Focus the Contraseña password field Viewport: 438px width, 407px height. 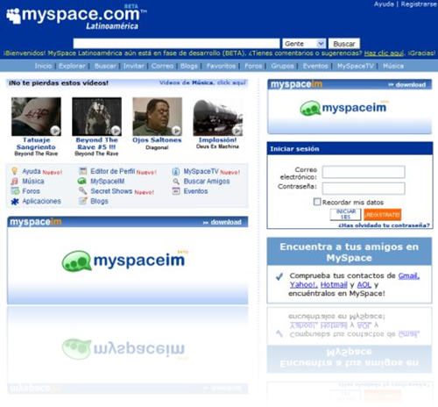[x=364, y=189]
